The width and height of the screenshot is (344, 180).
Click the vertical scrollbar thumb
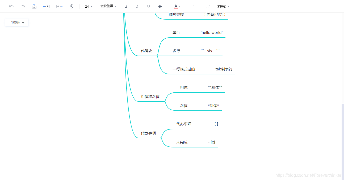[343, 142]
